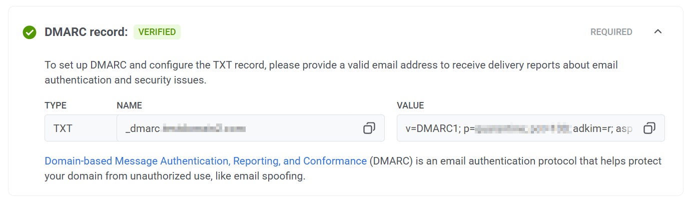Viewport: 693px width, 208px height.
Task: Click the NAME column label
Action: pos(129,105)
